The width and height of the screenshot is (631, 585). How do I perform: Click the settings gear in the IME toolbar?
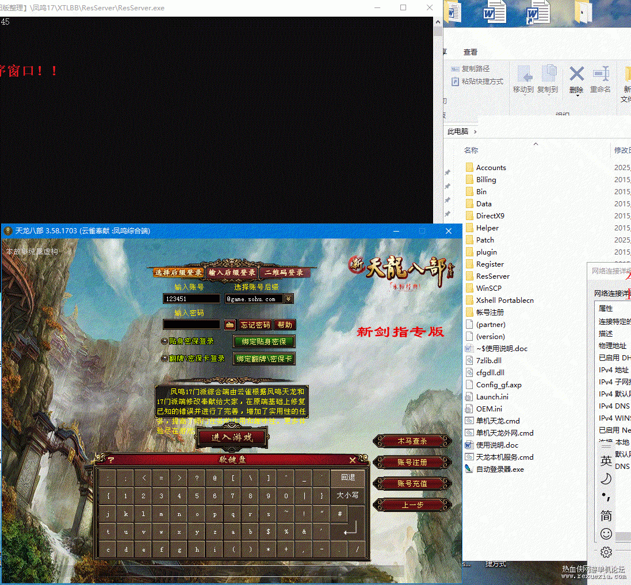point(606,552)
